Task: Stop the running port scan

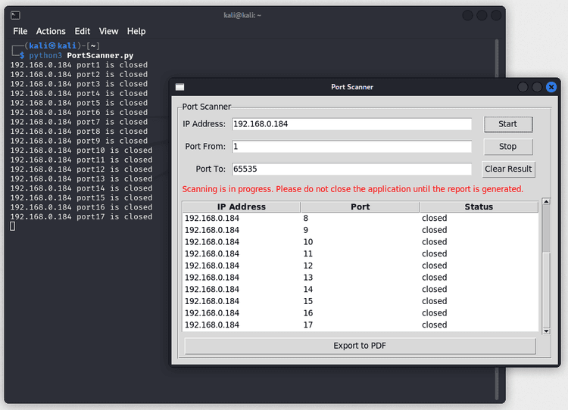Action: coord(507,147)
